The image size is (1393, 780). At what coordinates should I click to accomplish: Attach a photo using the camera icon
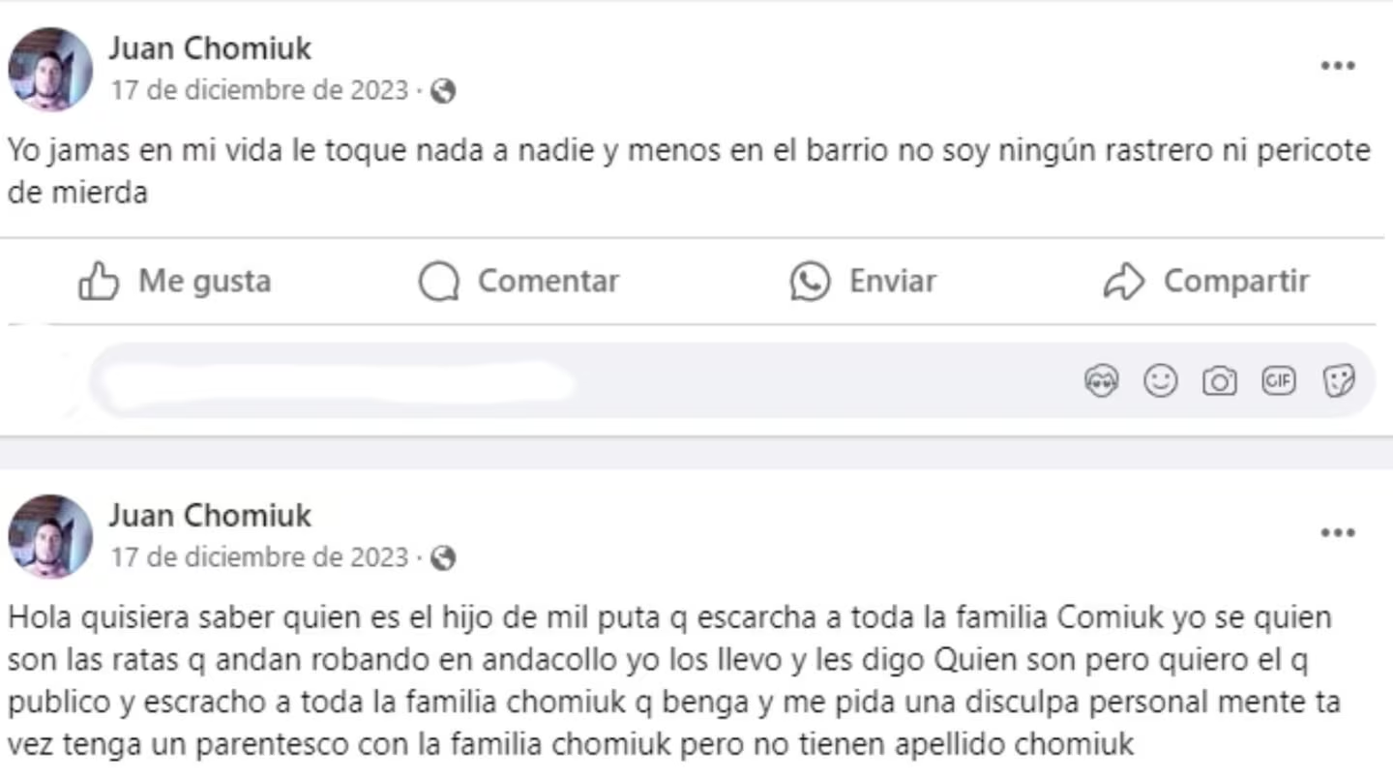pyautogui.click(x=1219, y=381)
